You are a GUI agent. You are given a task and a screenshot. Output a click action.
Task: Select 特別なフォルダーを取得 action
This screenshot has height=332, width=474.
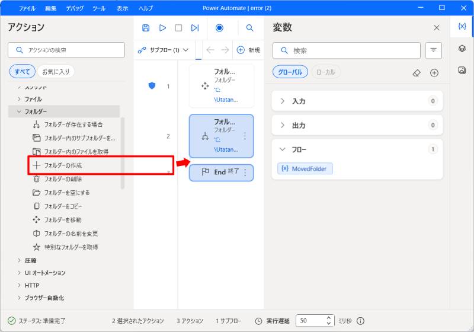tap(65, 247)
